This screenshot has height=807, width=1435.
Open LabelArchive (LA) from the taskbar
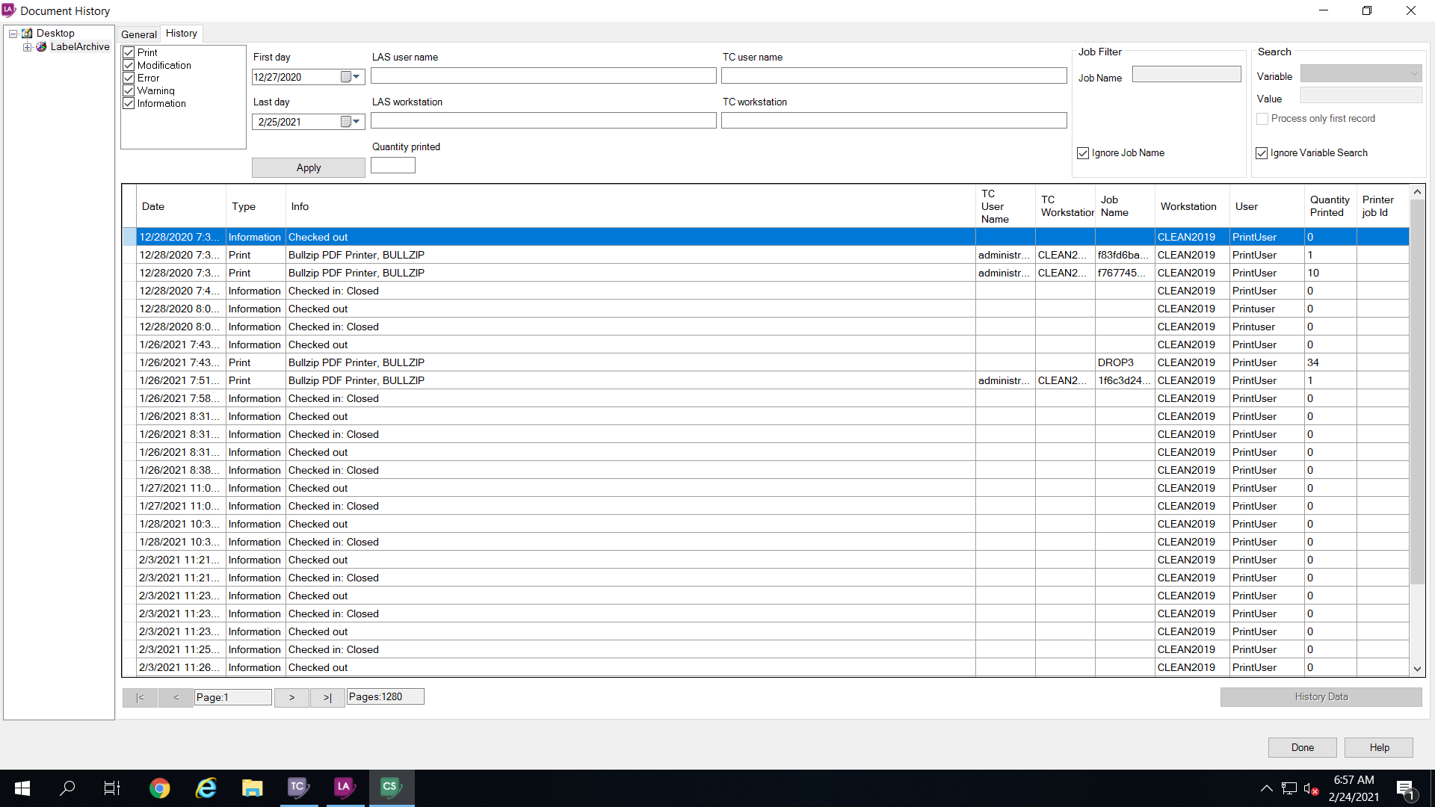click(x=345, y=788)
